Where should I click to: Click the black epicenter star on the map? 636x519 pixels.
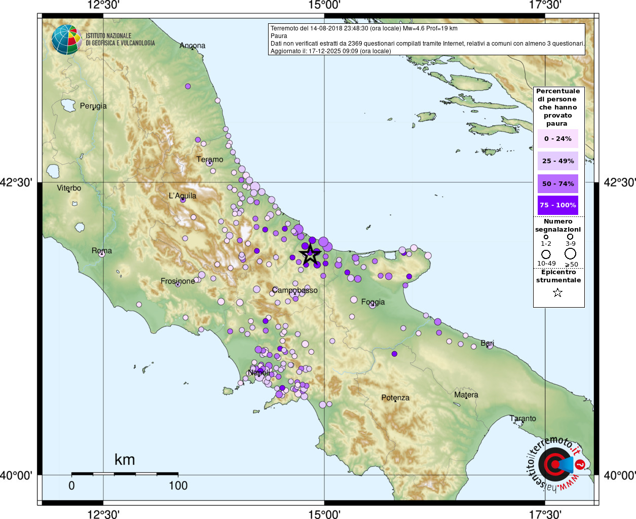pos(310,254)
